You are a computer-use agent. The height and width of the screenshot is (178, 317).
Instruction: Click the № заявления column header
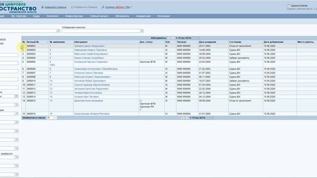(57, 42)
